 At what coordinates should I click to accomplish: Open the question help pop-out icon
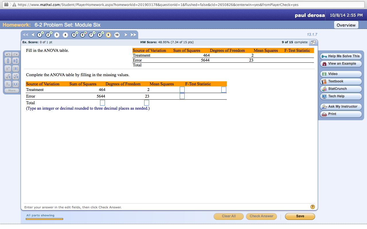pos(313,42)
